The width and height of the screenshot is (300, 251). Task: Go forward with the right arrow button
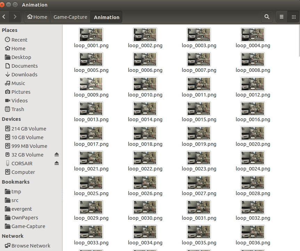[15, 17]
